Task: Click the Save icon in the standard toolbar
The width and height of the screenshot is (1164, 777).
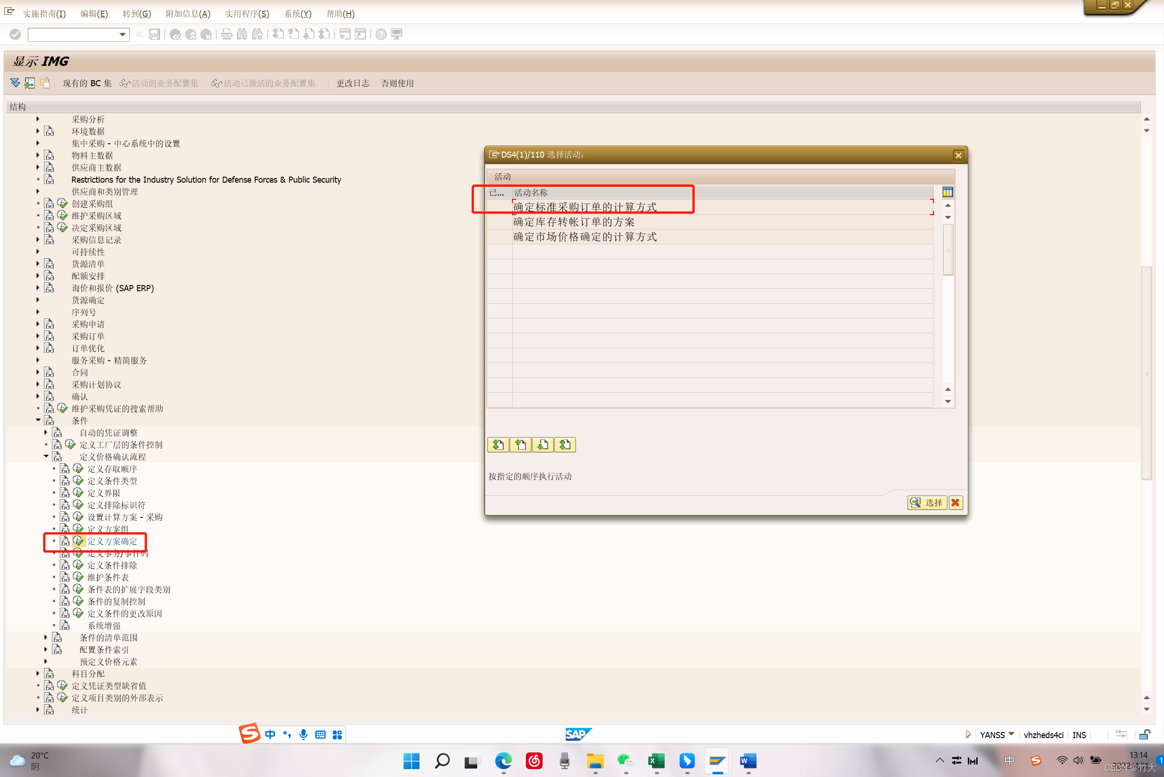Action: pos(154,34)
